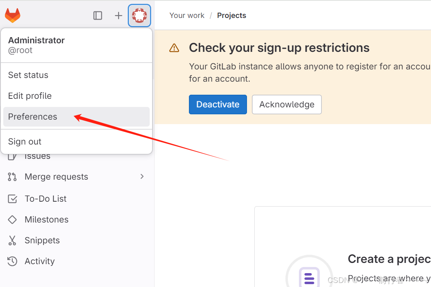Open the plus create-new menu

coord(119,16)
